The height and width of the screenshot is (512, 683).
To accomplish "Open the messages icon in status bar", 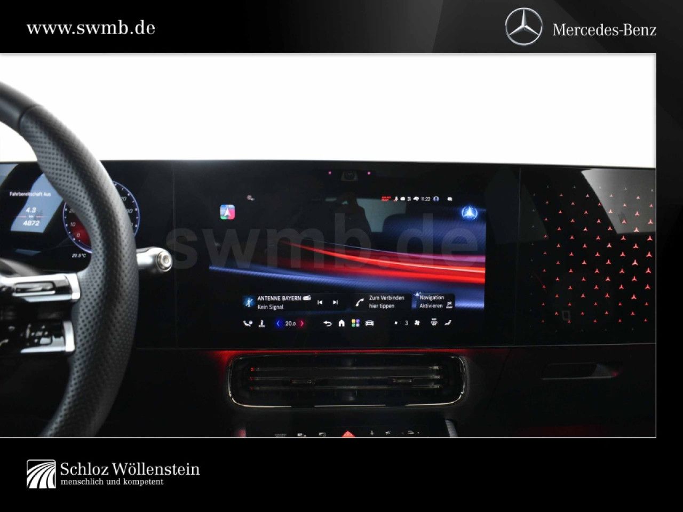I will click(450, 199).
